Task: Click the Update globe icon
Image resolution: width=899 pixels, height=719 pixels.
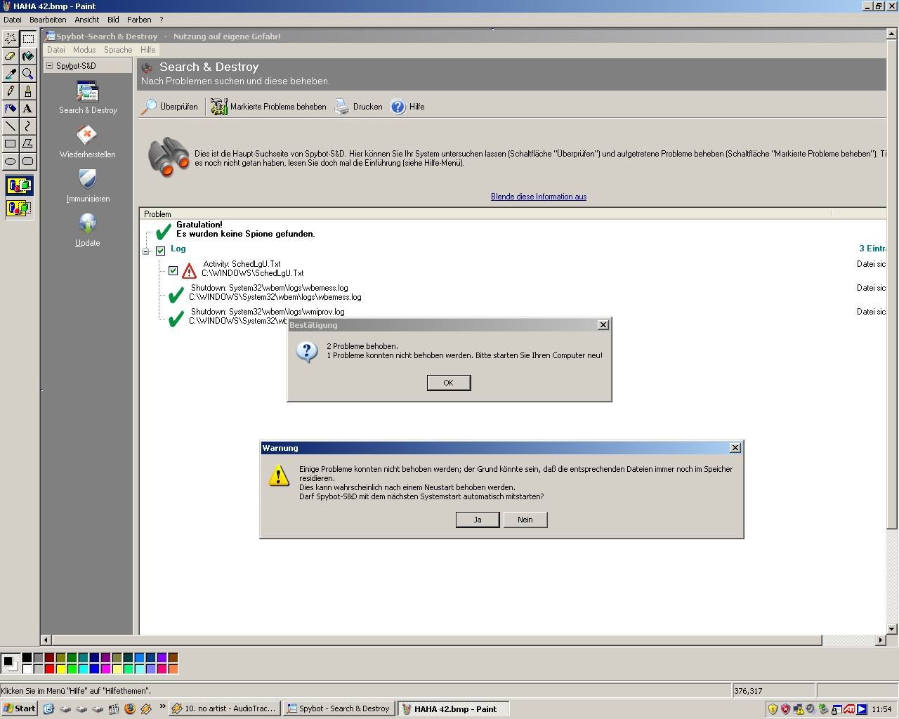Action: [87, 224]
